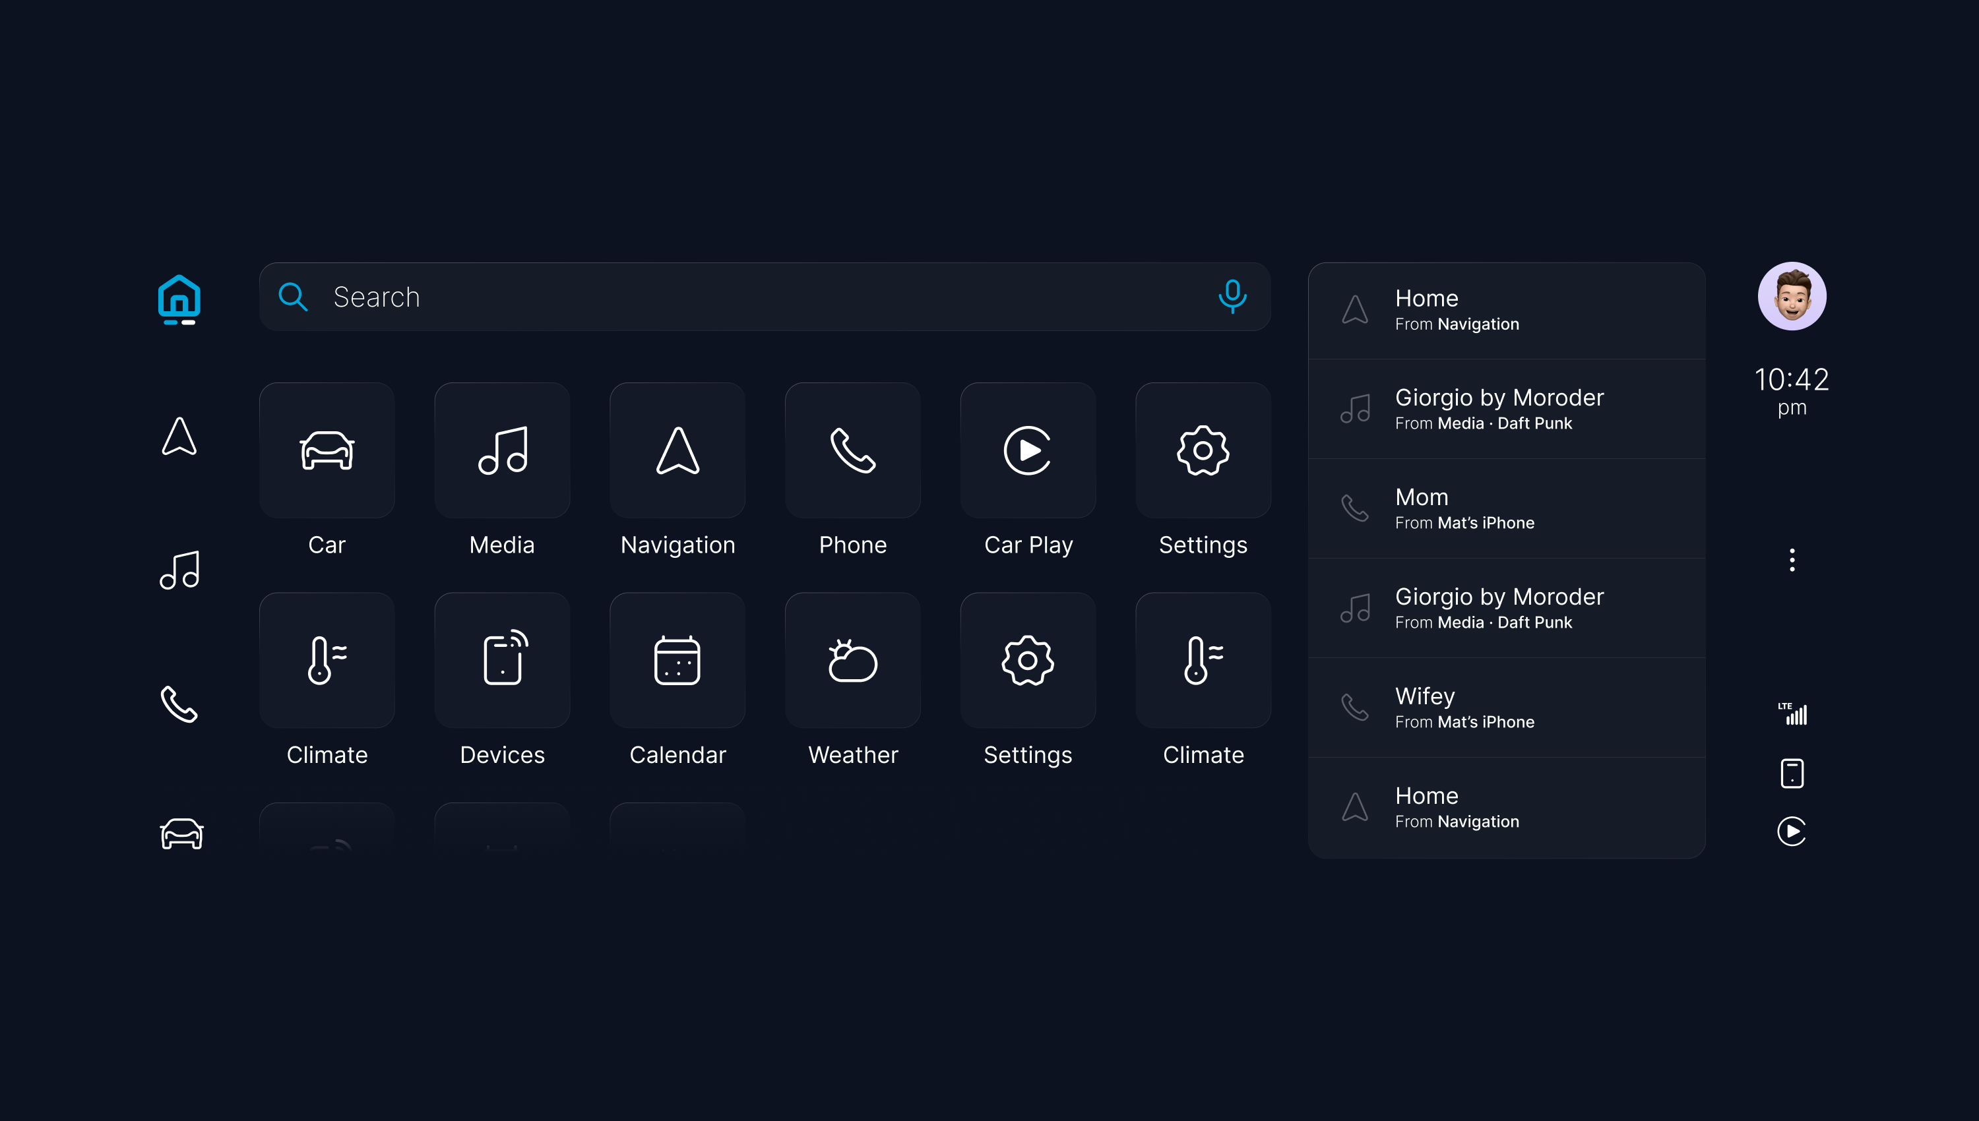Open the Climate tile below the Car tile
The image size is (1979, 1121).
327,660
